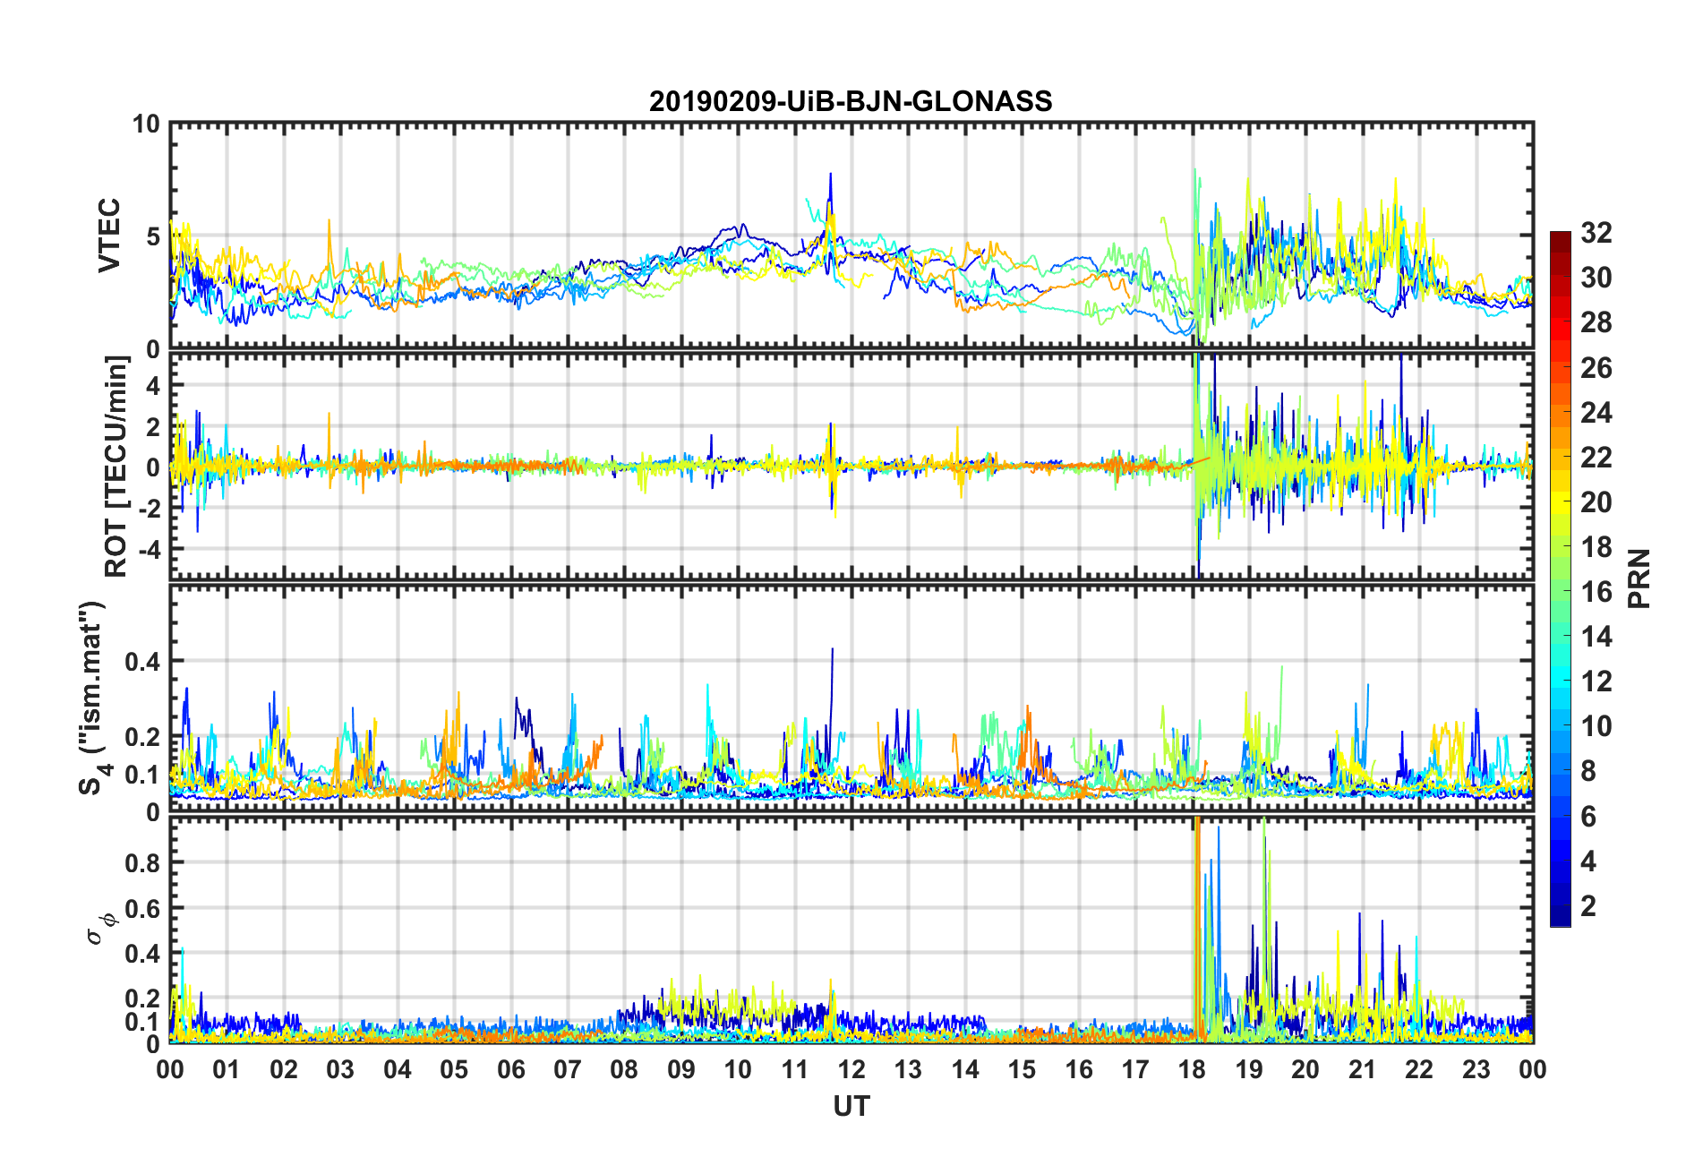Click colorbar tick label 2
This screenshot has height=1157, width=1703.
click(x=1588, y=906)
